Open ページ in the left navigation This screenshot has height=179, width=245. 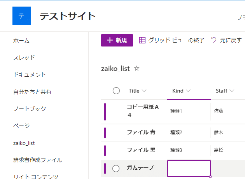[21, 126]
